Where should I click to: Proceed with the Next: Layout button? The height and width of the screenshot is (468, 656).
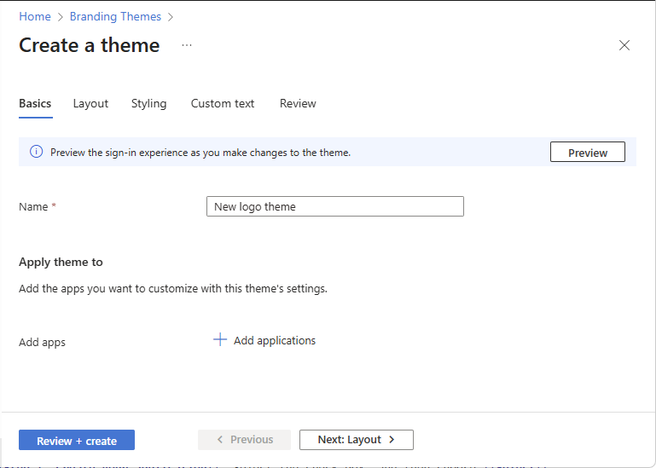point(356,440)
